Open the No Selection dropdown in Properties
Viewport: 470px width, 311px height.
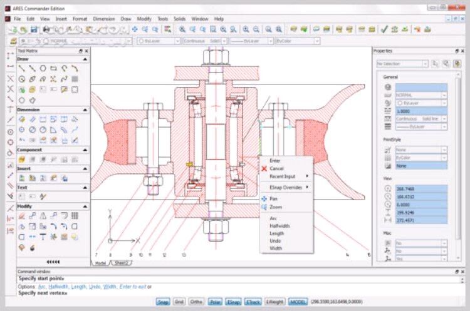click(x=401, y=64)
